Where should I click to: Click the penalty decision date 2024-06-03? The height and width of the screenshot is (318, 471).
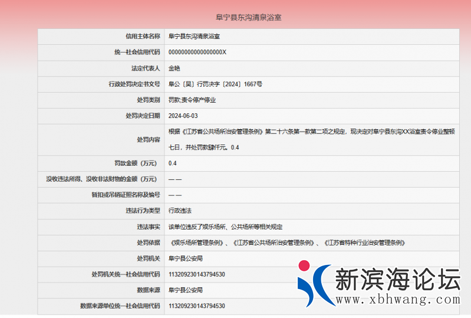click(x=183, y=116)
